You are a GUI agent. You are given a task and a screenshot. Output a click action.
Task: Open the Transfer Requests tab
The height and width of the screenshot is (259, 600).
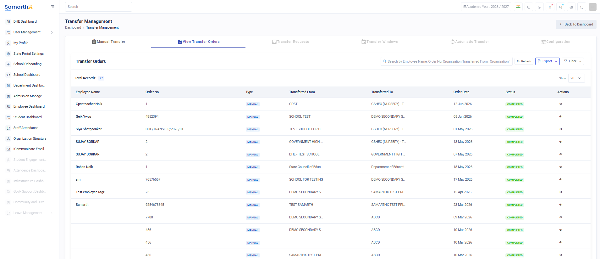[x=290, y=42]
